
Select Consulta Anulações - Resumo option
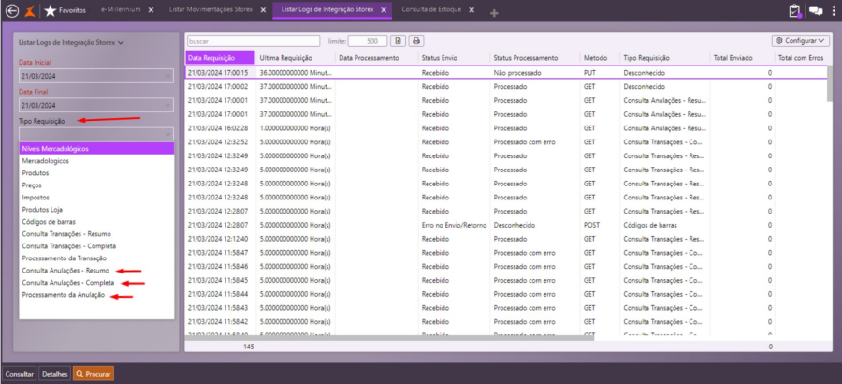[65, 270]
